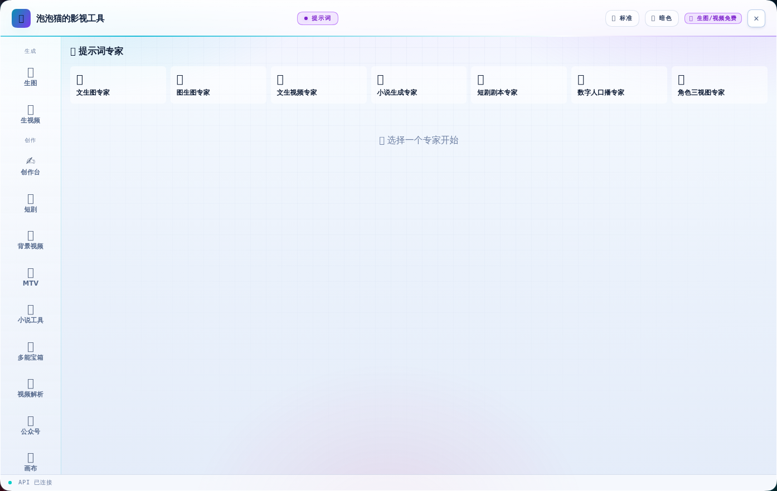The image size is (777, 491).
Task: Open the 多能宝箱 toolbox
Action: tap(31, 351)
